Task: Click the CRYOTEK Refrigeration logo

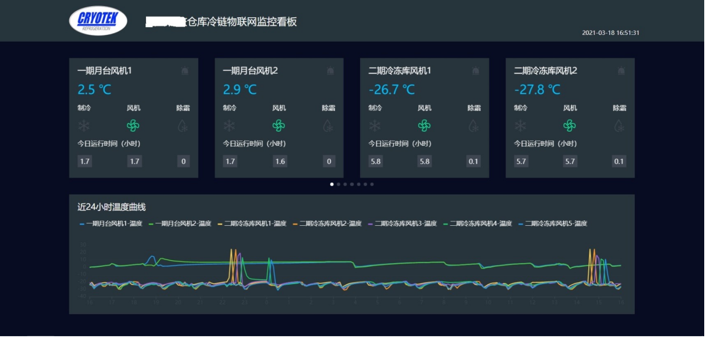Action: 98,21
